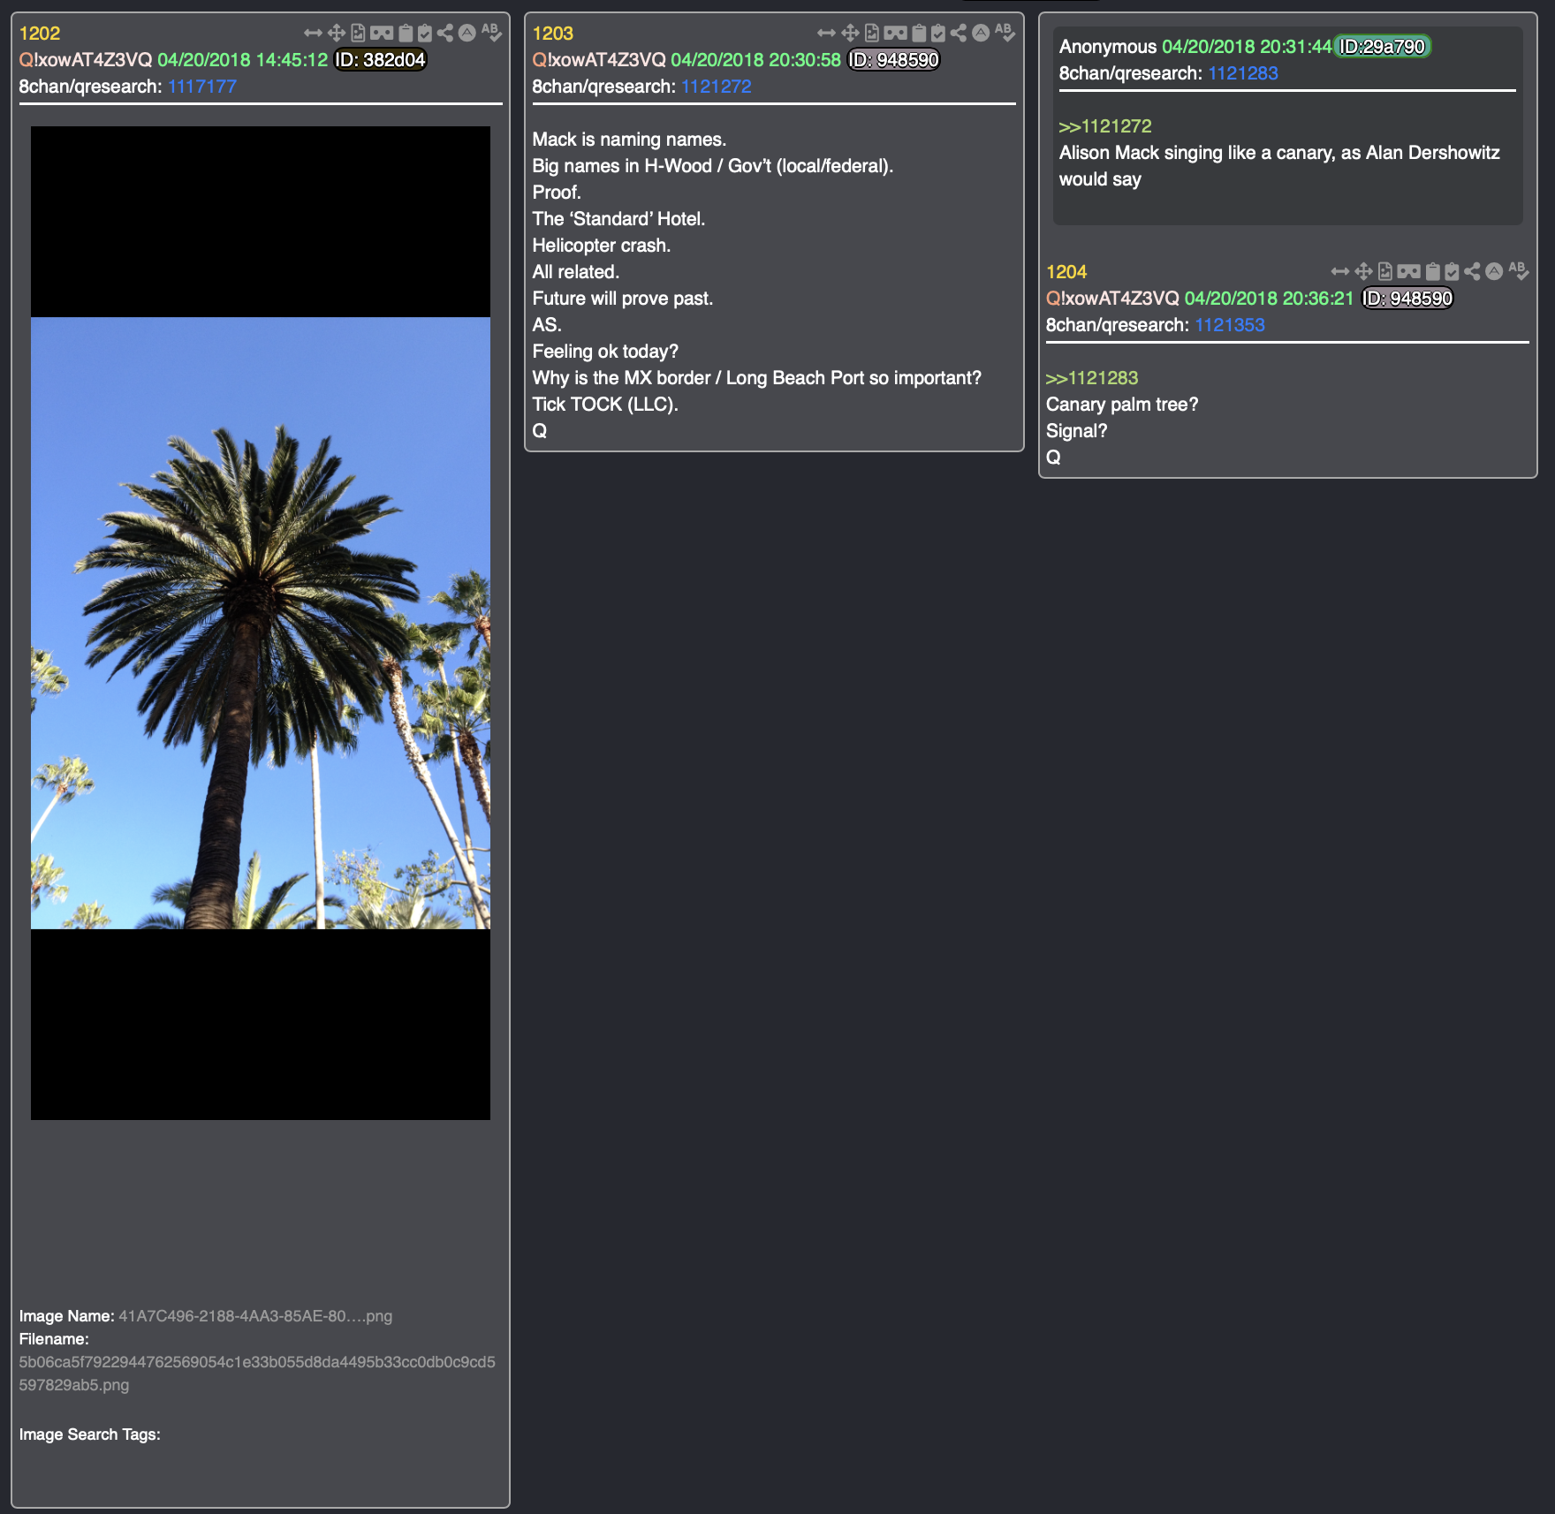Click the line 'Canary palm tree?'

(1122, 405)
